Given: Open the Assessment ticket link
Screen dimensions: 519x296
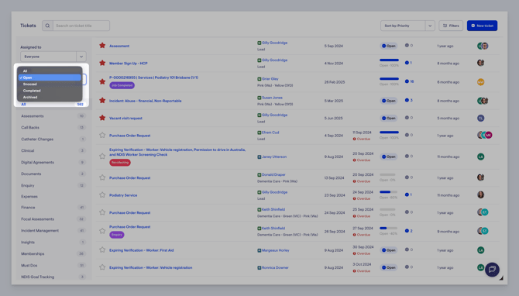Looking at the screenshot, I should (x=119, y=46).
